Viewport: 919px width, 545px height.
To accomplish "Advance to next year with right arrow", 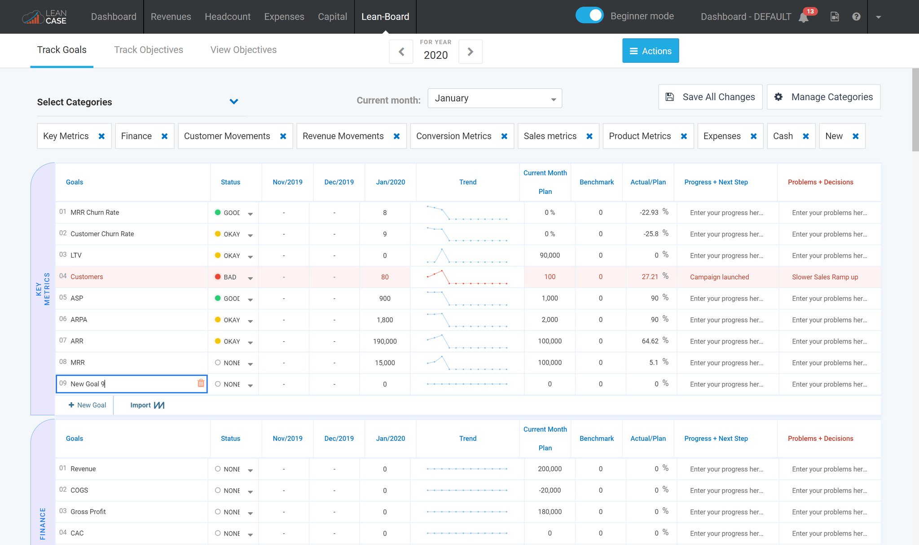I will [x=470, y=52].
